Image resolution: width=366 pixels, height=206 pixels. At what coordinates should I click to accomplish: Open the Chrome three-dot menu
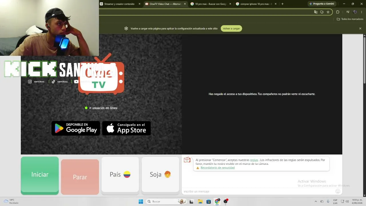tap(362, 12)
